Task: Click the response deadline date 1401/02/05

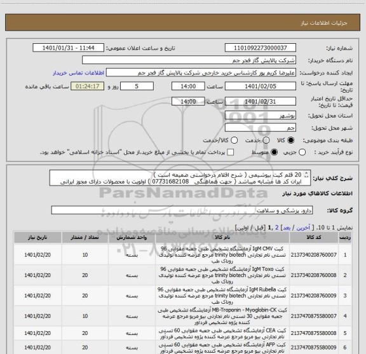Action: pyautogui.click(x=261, y=86)
